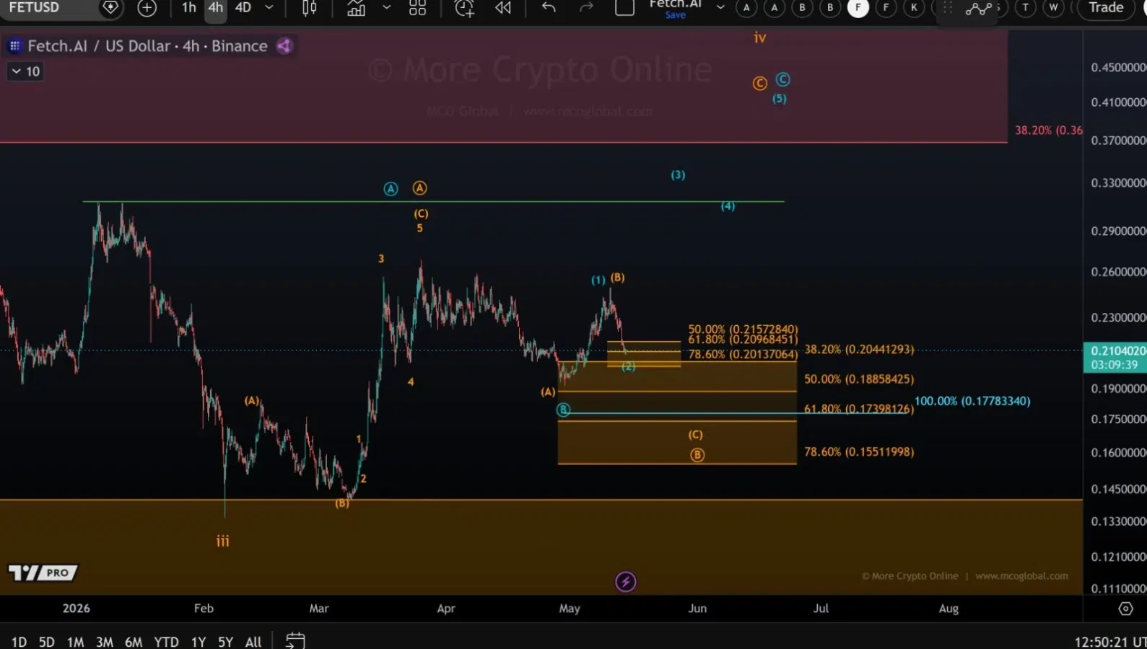Click the orange iii wave label
Screen dimensions: 1147x649
222,541
